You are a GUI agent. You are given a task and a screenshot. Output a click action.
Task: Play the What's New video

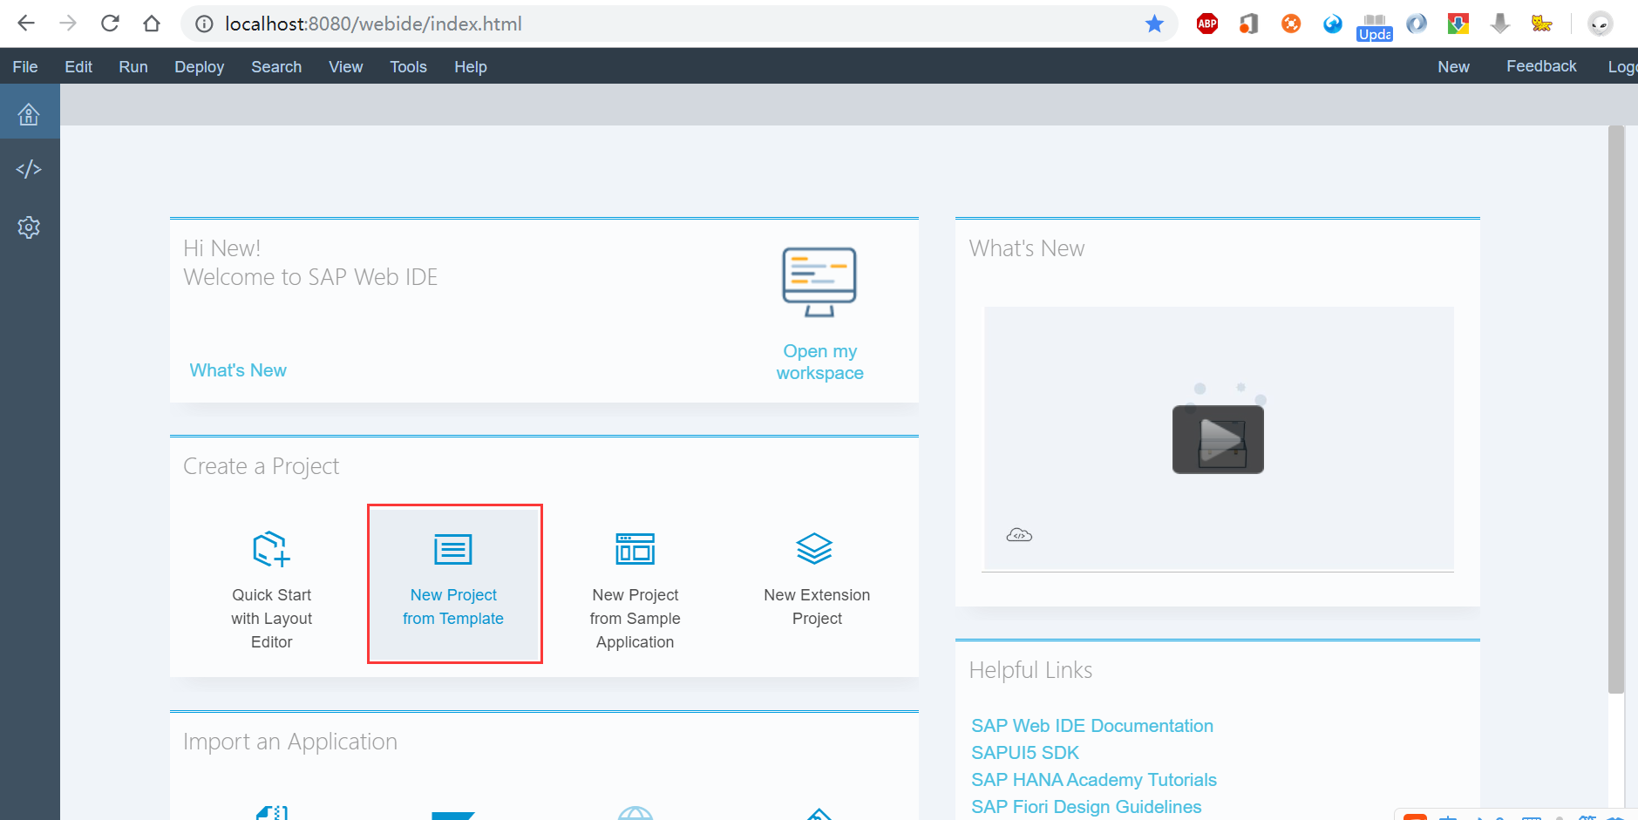tap(1218, 439)
